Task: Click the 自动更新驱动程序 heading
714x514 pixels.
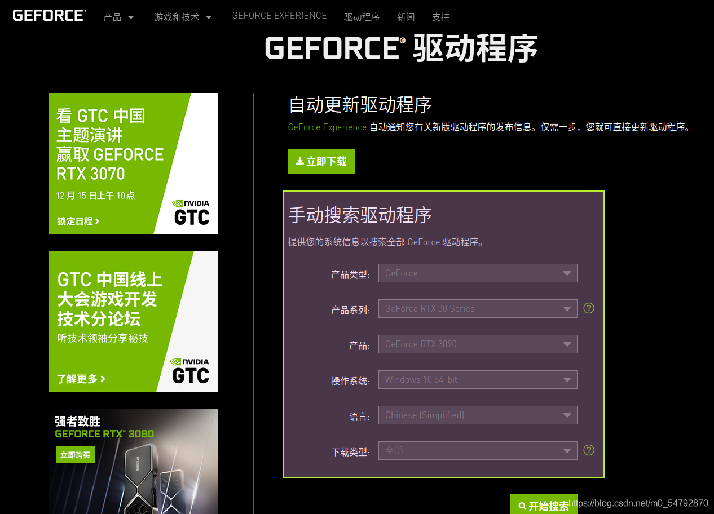Action: [360, 104]
